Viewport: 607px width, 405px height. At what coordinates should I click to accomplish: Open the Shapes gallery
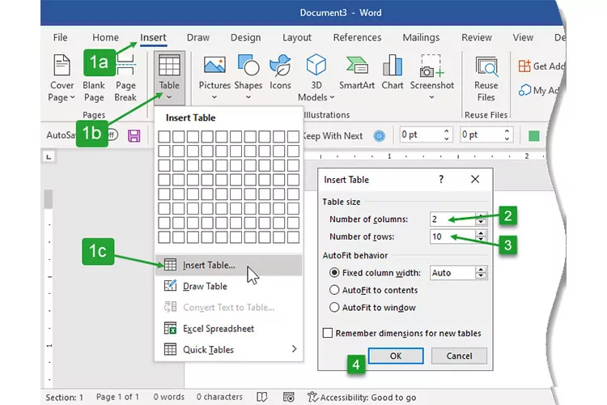pos(248,78)
